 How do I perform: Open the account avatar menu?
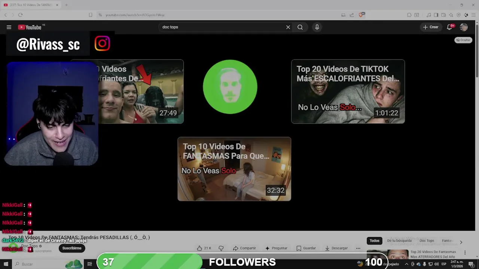coord(464,27)
